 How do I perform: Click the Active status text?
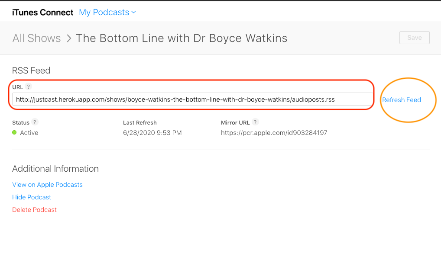click(x=29, y=133)
